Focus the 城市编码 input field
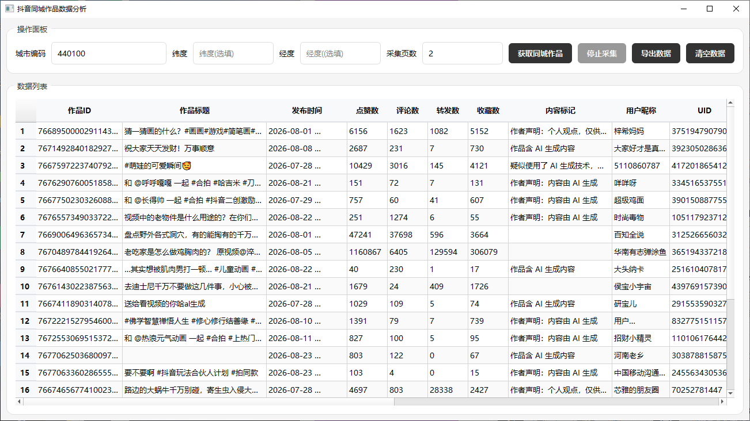Screen dimensions: 750x421 pyautogui.click(x=109, y=53)
